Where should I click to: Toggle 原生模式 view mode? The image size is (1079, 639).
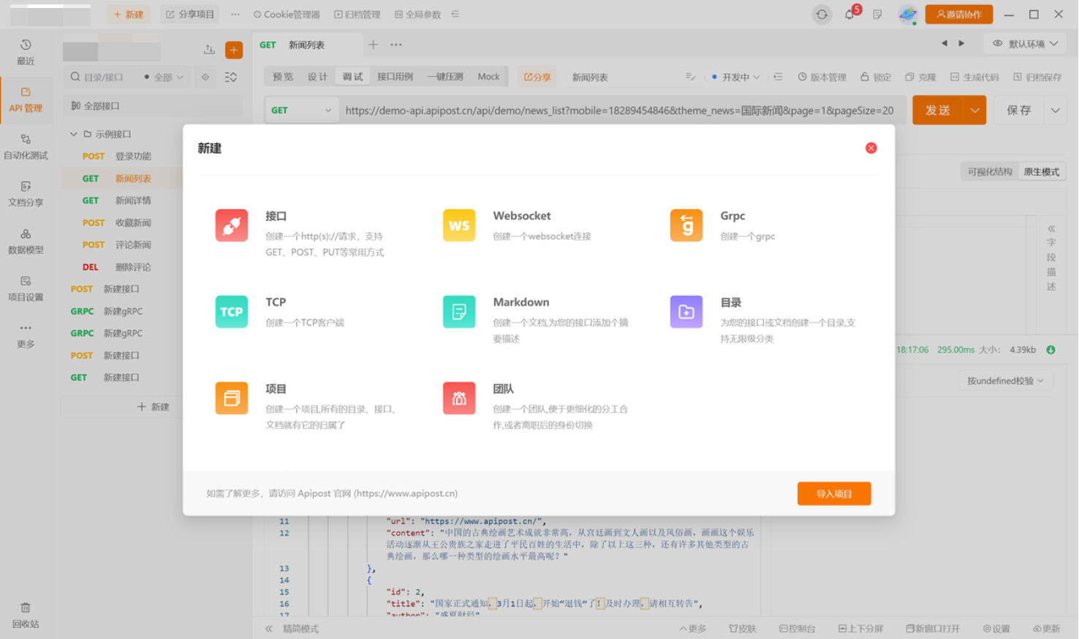(x=1041, y=172)
